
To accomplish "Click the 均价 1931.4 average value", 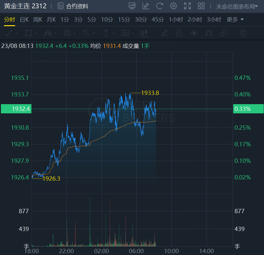I will click(106, 46).
